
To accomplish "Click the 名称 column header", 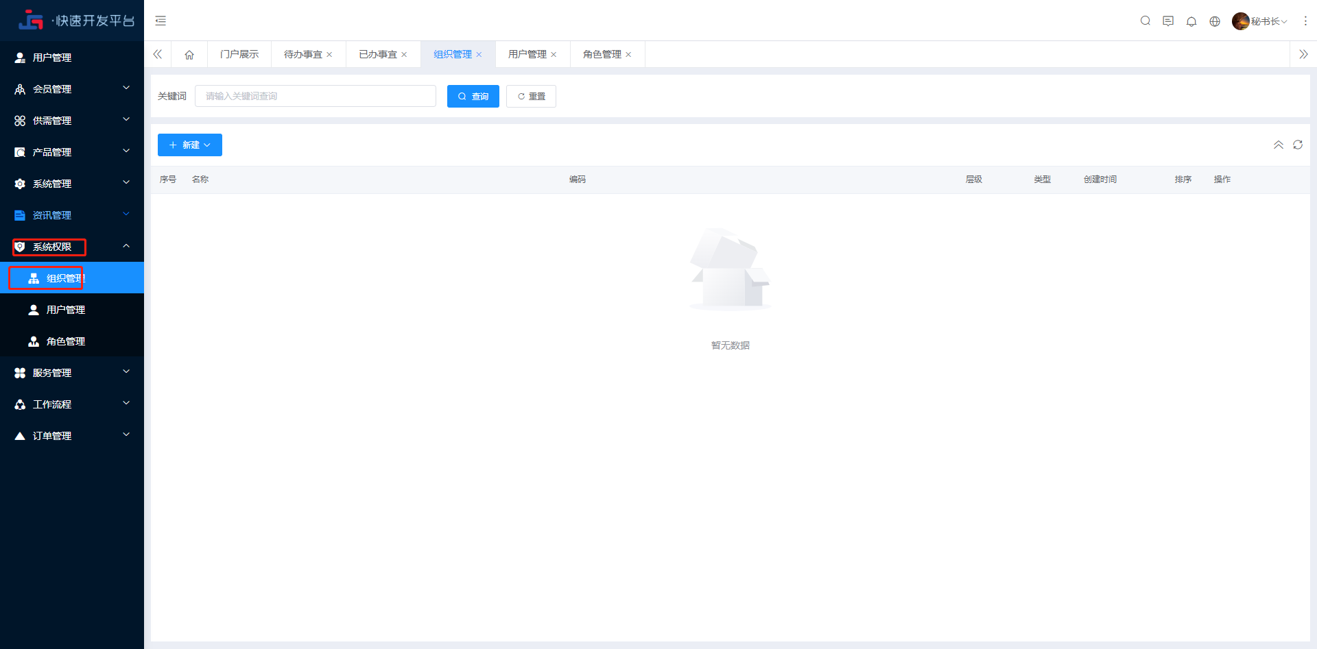I will coord(200,180).
